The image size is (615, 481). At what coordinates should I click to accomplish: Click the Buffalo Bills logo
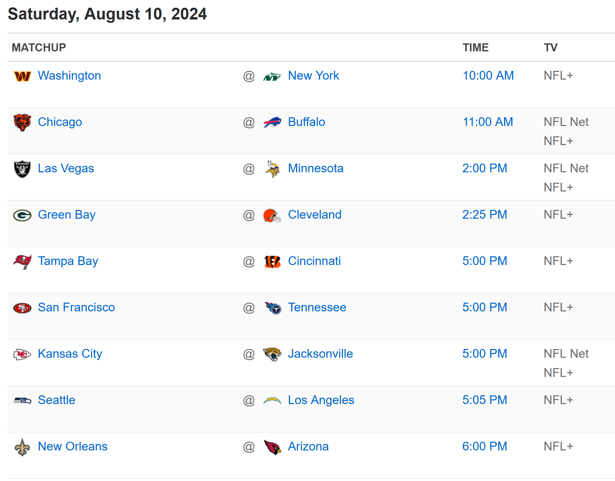(272, 123)
